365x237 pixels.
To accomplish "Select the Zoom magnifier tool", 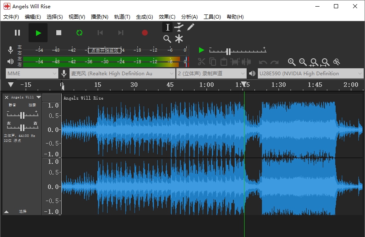I will [167, 39].
